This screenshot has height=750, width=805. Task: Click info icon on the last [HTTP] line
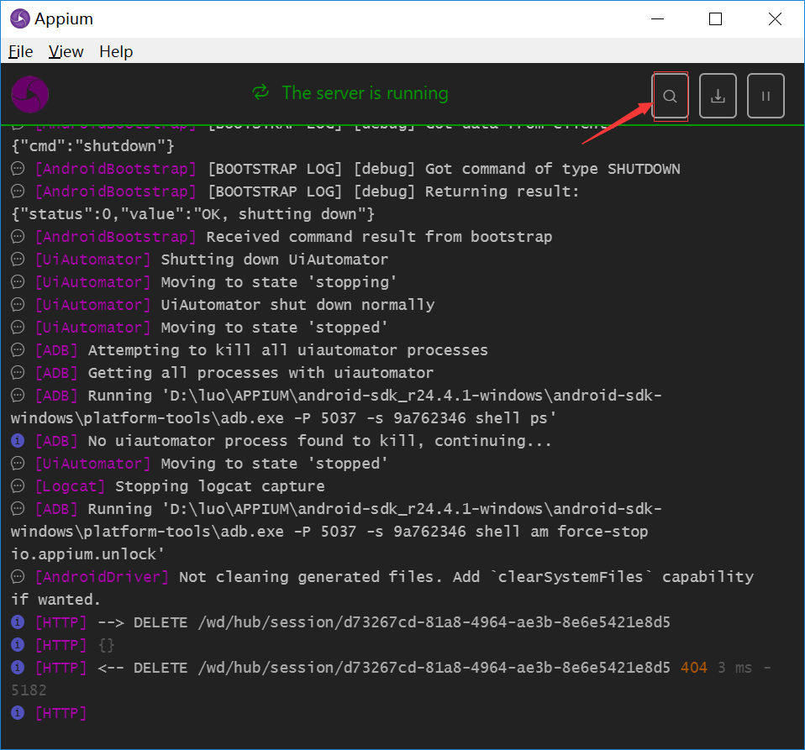pos(18,712)
